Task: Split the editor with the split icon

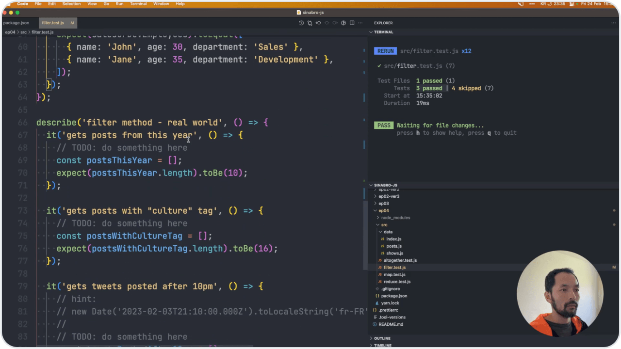Action: pos(352,23)
